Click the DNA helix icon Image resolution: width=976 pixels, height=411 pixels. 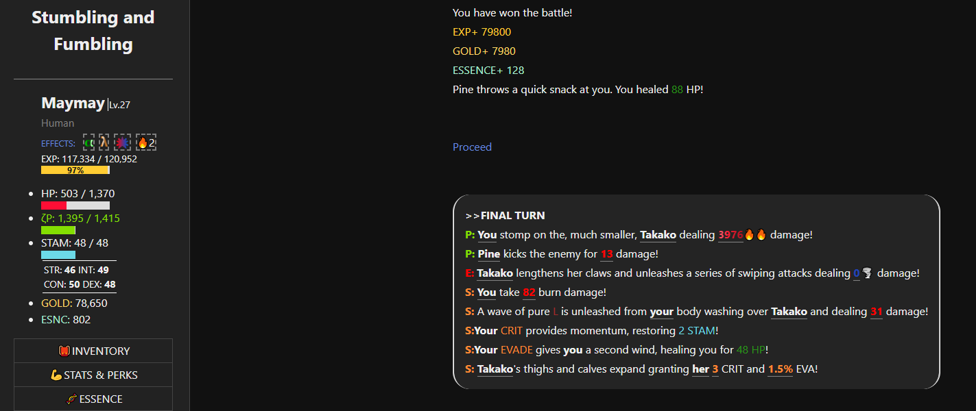tap(71, 399)
